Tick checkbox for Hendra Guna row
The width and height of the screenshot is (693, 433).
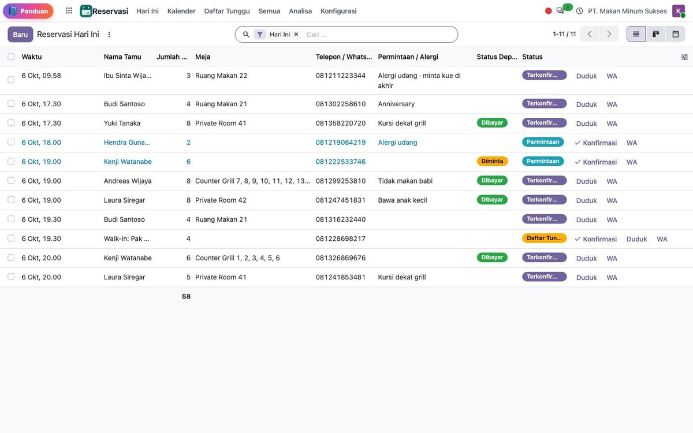(11, 142)
